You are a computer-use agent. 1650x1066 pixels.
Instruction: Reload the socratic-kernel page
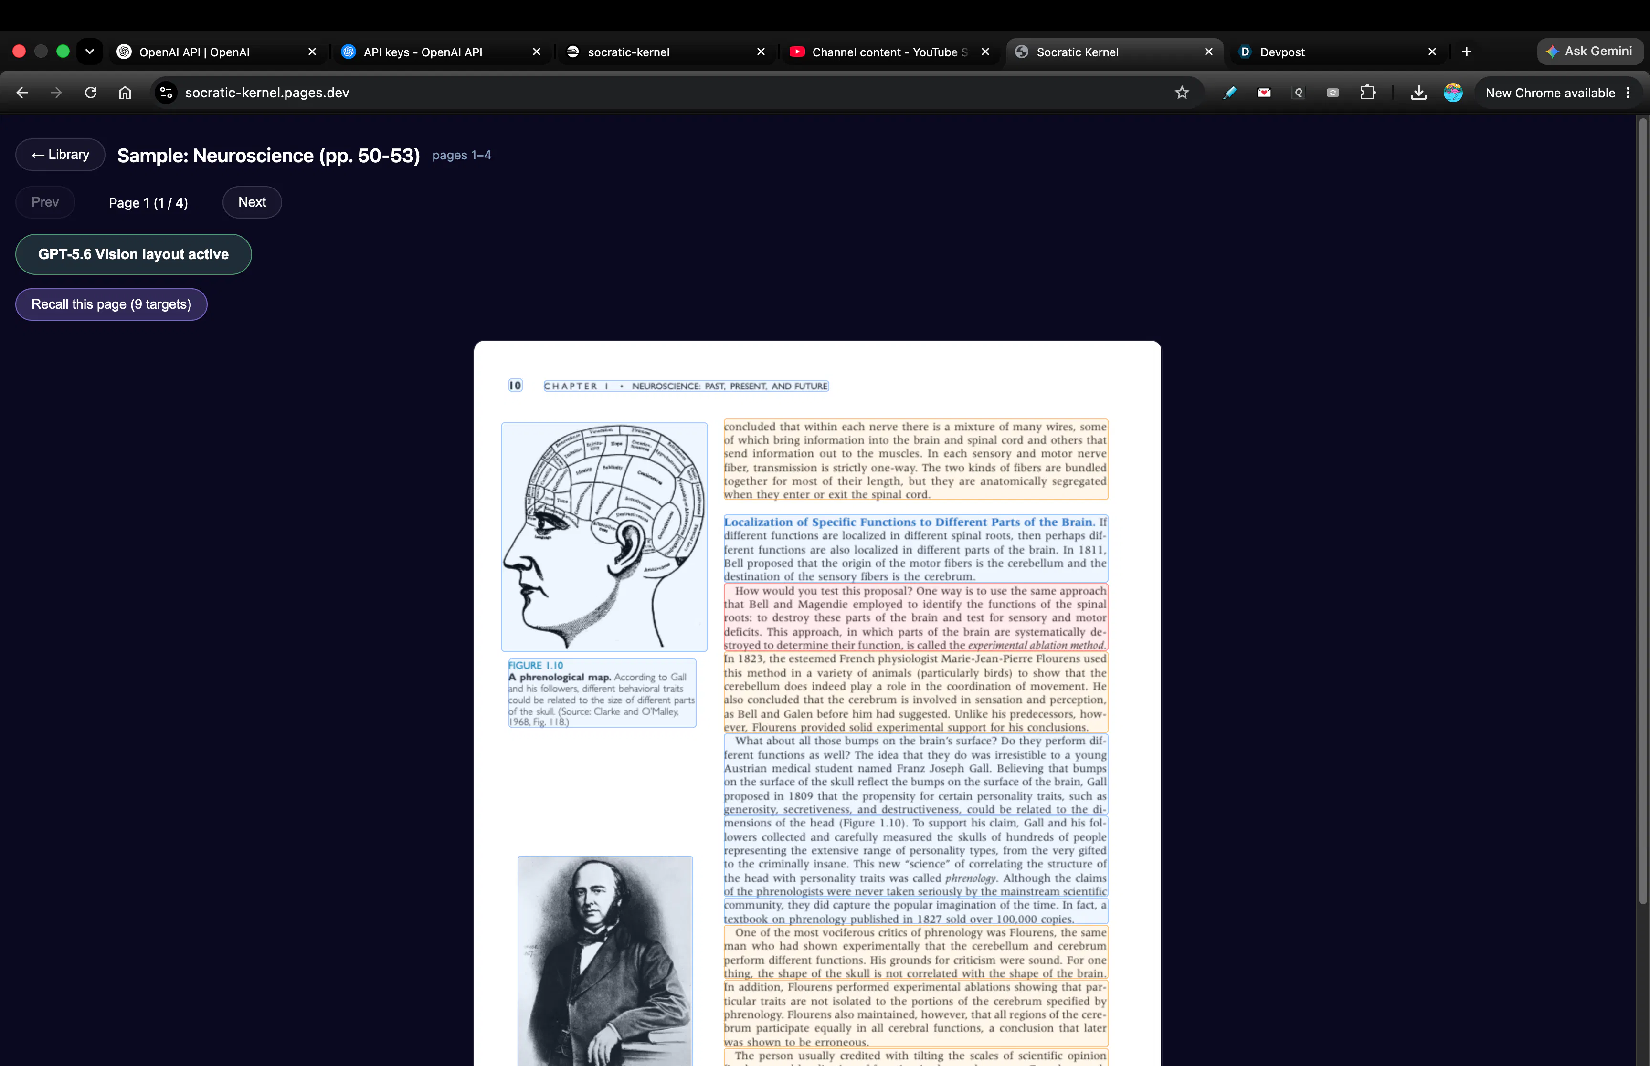pos(91,93)
